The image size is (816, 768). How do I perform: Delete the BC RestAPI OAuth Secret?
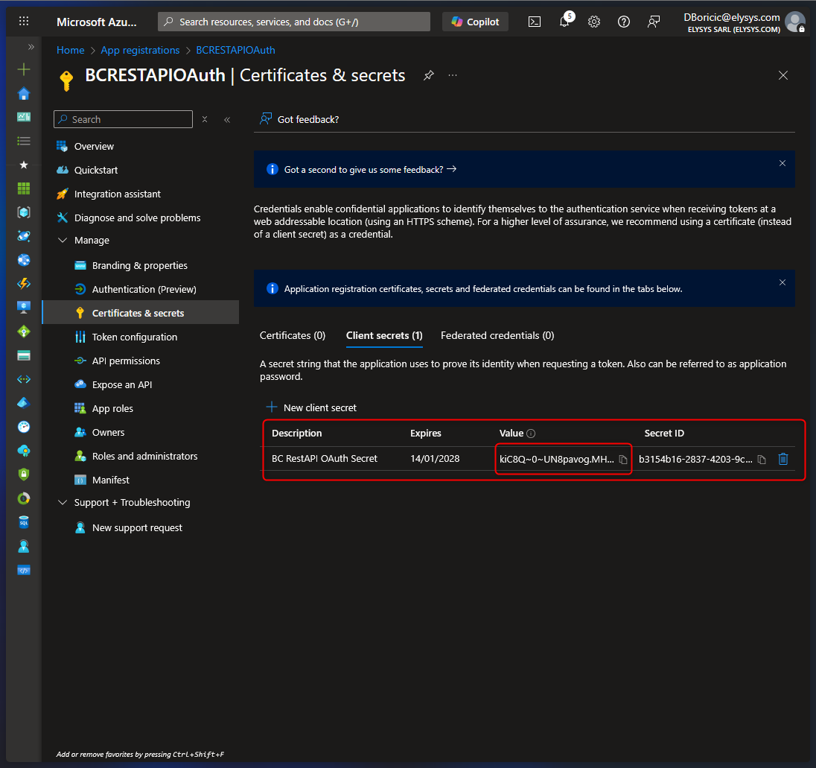pos(783,459)
